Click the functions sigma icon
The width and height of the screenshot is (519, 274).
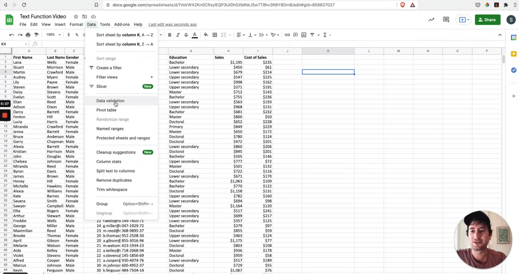click(x=325, y=35)
